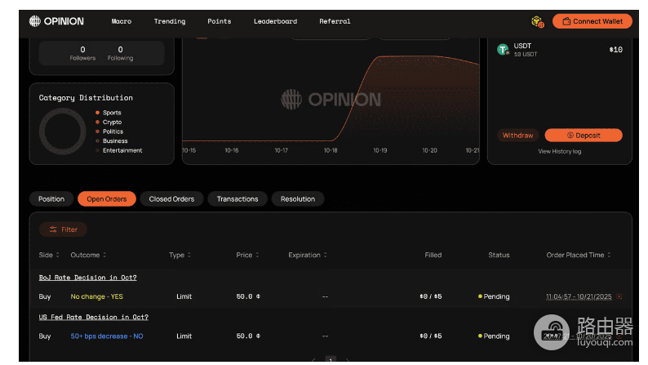The height and width of the screenshot is (365, 648).
Task: Click the Filled column header
Action: point(433,255)
